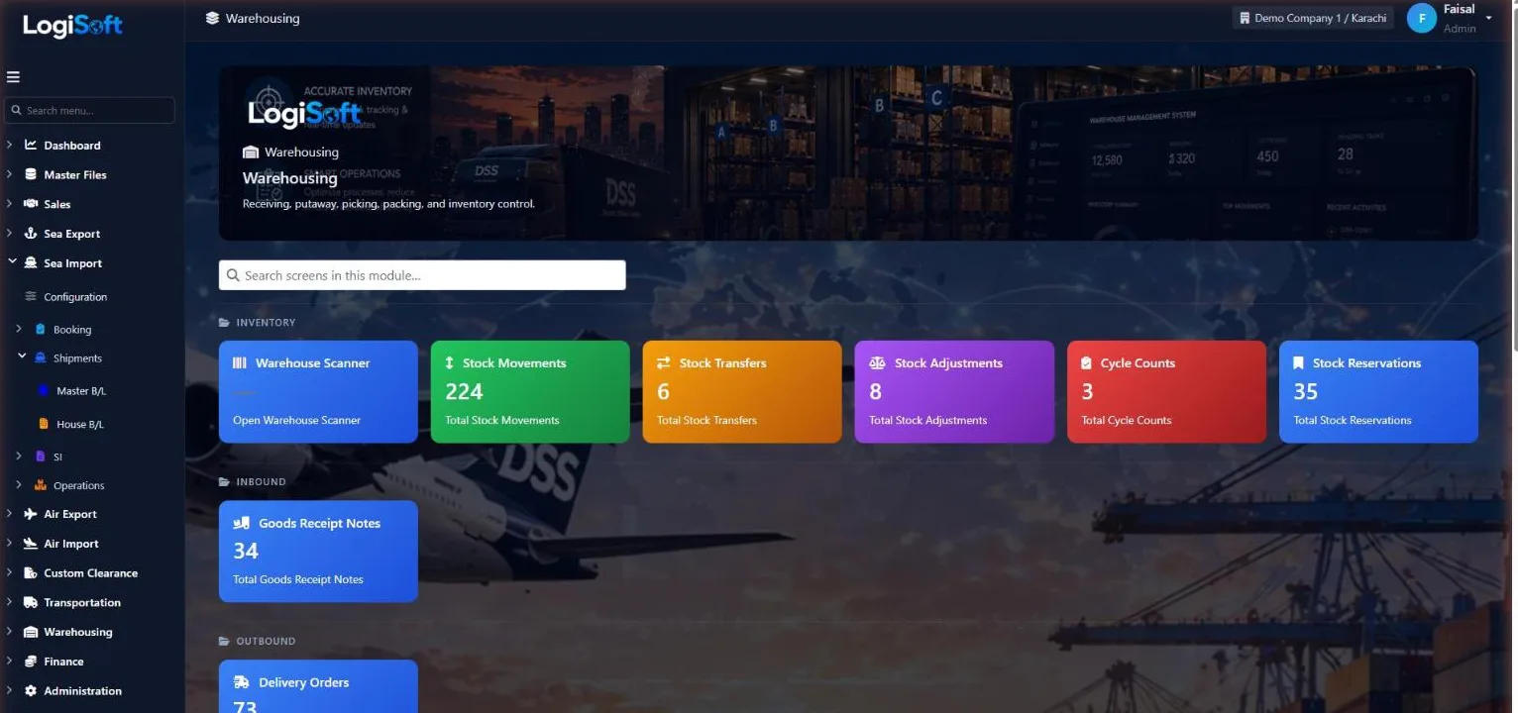Screen dimensions: 1518x713
Task: Open Air Export in the sidebar
Action: (x=70, y=514)
